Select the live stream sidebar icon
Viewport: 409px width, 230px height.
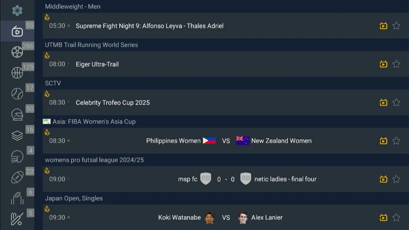[x=17, y=32]
